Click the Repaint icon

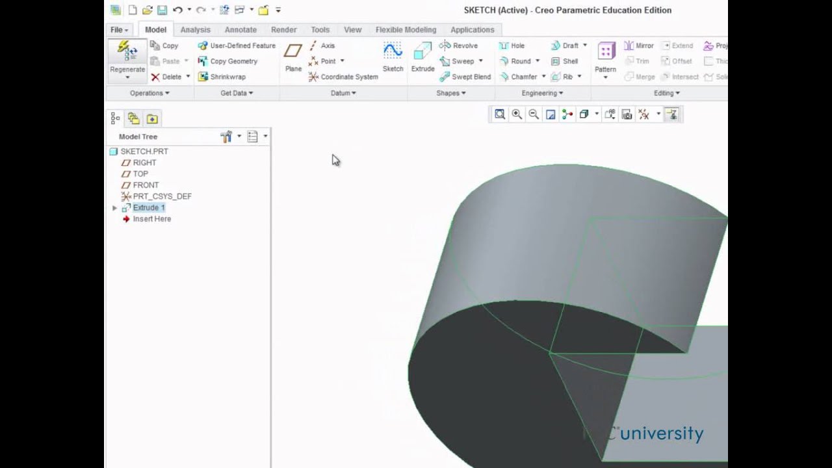(551, 114)
